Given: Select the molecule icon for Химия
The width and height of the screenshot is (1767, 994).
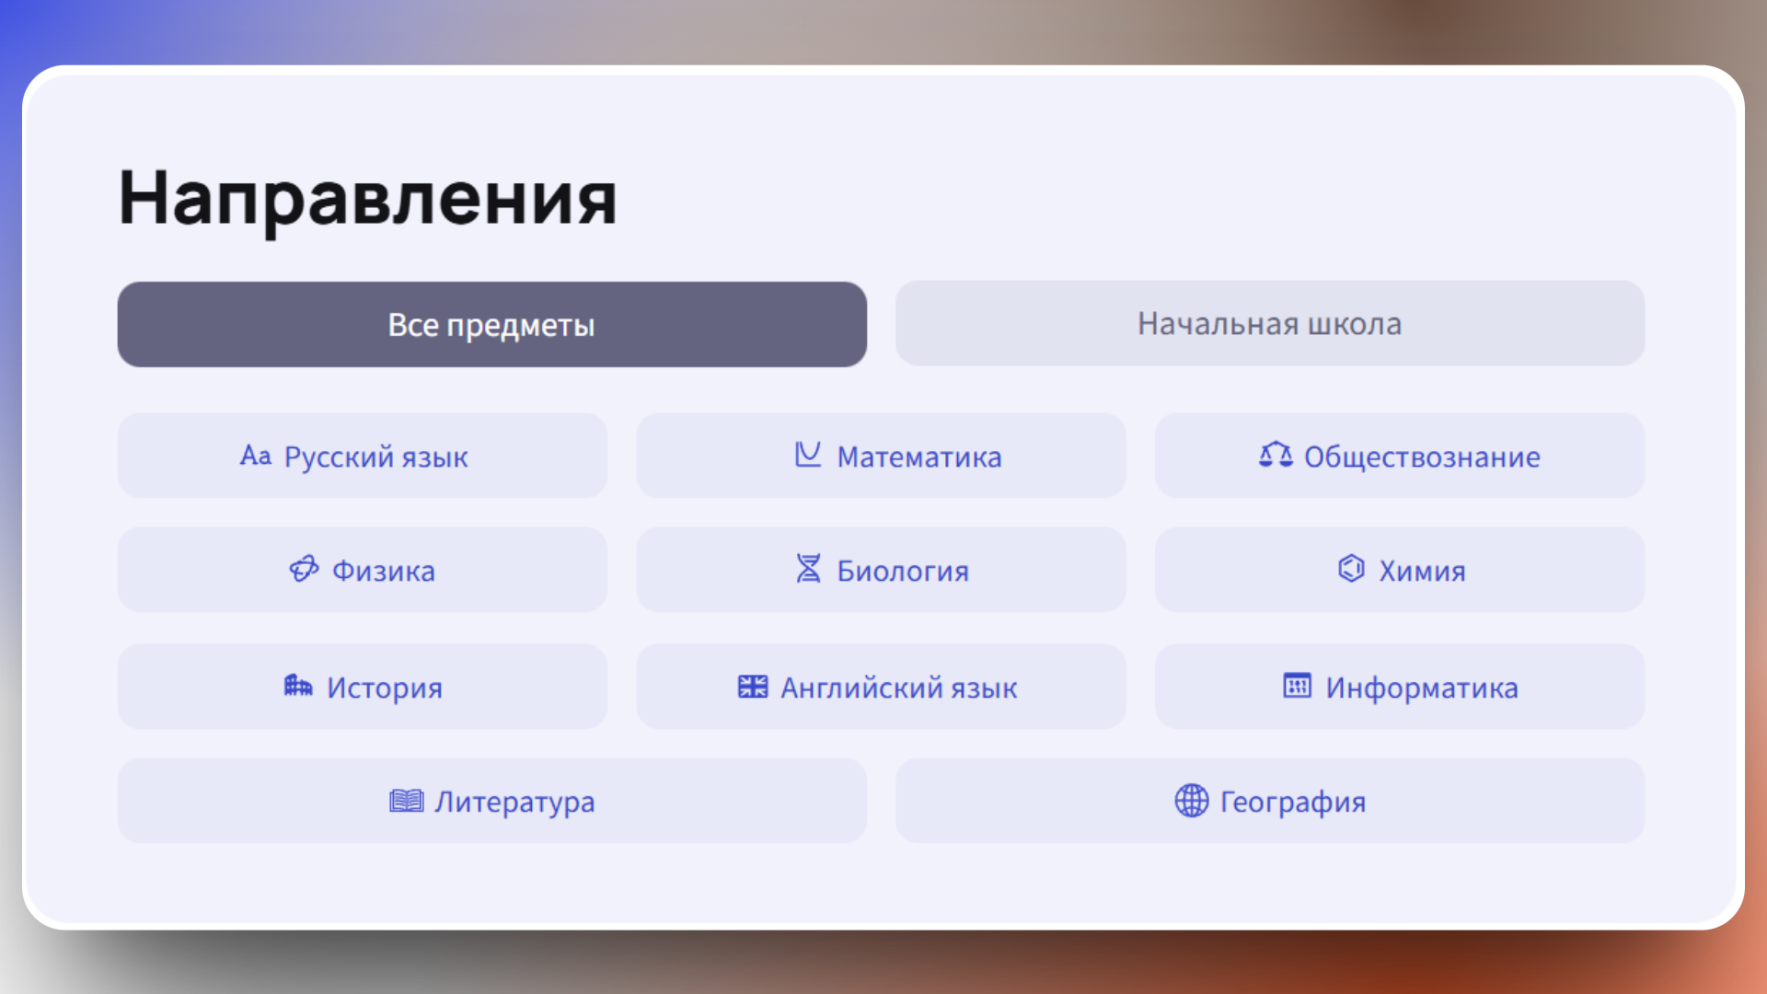Looking at the screenshot, I should pyautogui.click(x=1350, y=569).
